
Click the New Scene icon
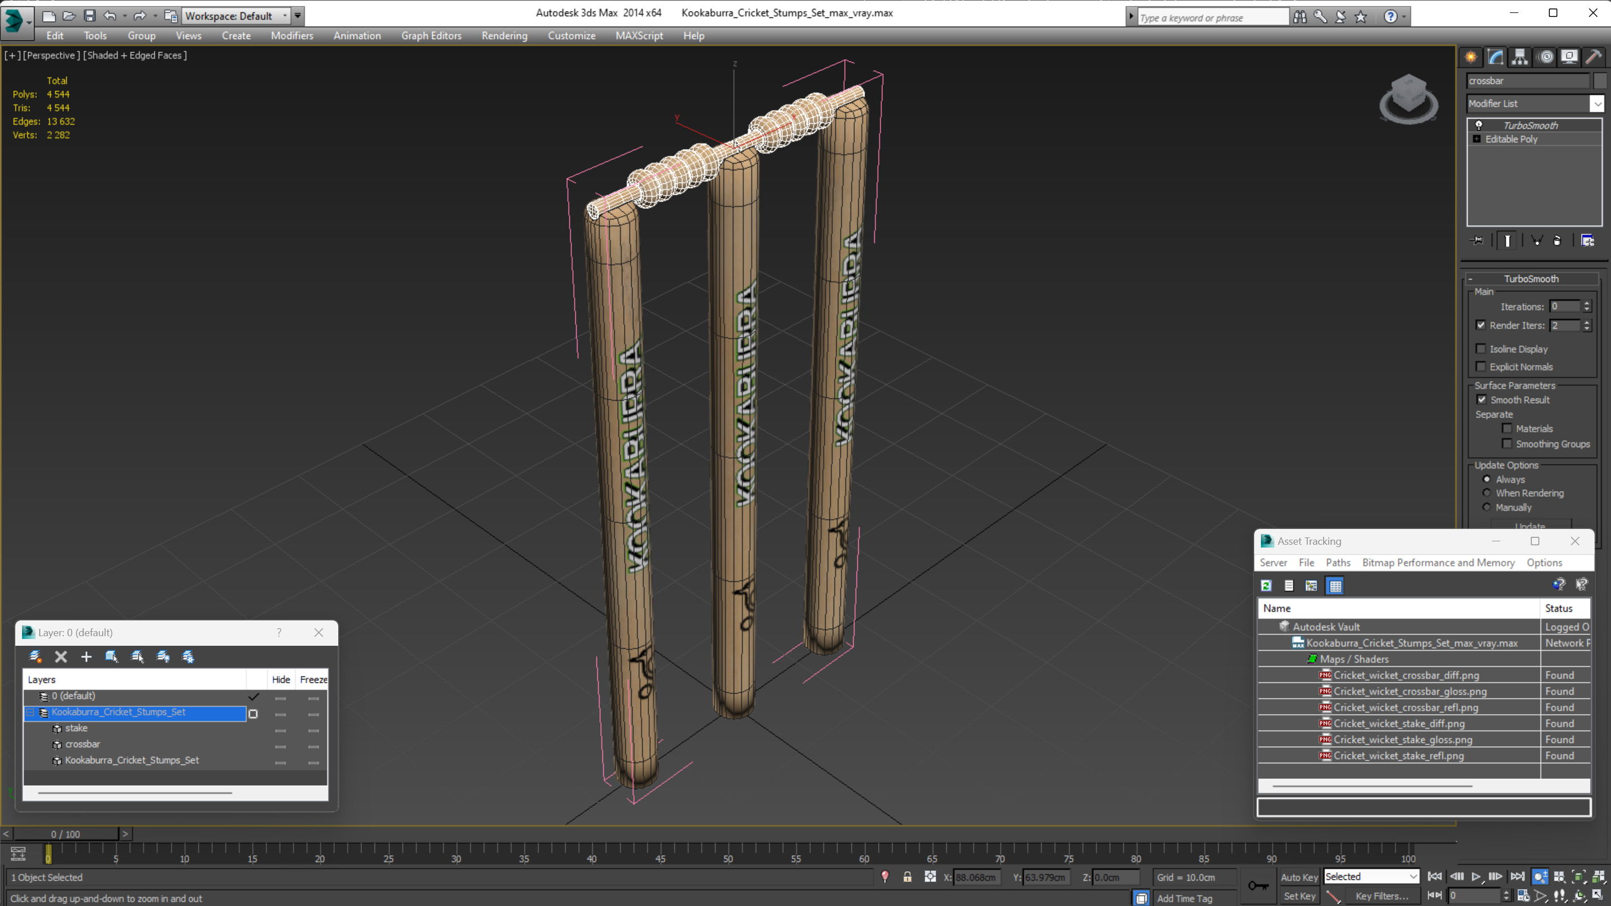48,16
